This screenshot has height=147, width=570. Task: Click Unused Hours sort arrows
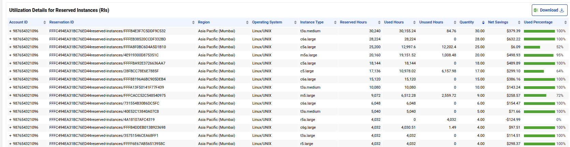(455, 22)
